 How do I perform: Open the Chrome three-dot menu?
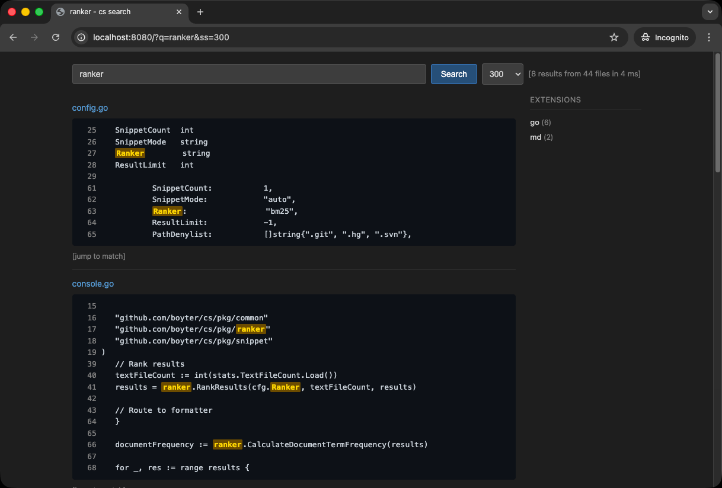(x=709, y=37)
